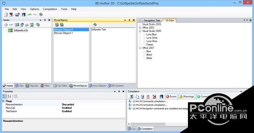Click the green compile icon in main toolbar
Image resolution: width=254 pixels, height=133 pixels.
[41, 14]
